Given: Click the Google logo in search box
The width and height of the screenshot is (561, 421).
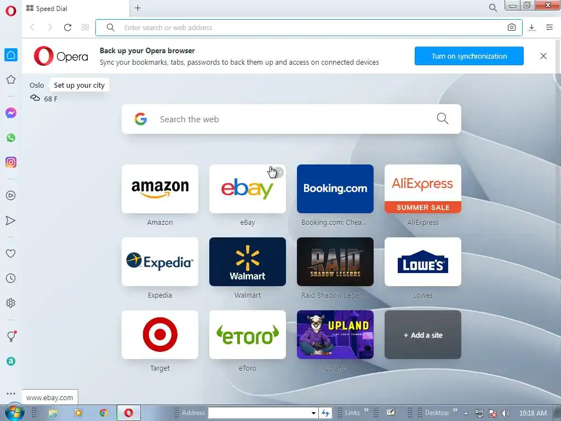Looking at the screenshot, I should (141, 119).
